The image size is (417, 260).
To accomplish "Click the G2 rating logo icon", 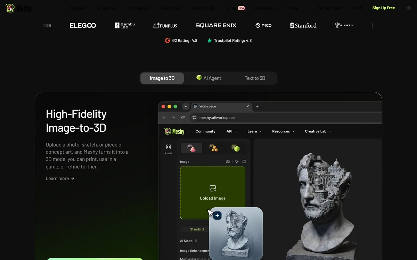I will (167, 41).
